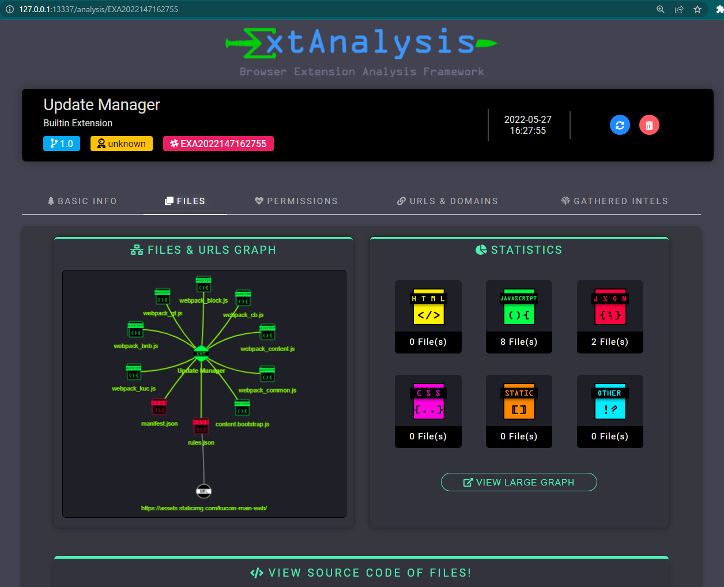The image size is (724, 587).
Task: Select the webpack_content.js node in graph
Action: pyautogui.click(x=267, y=332)
